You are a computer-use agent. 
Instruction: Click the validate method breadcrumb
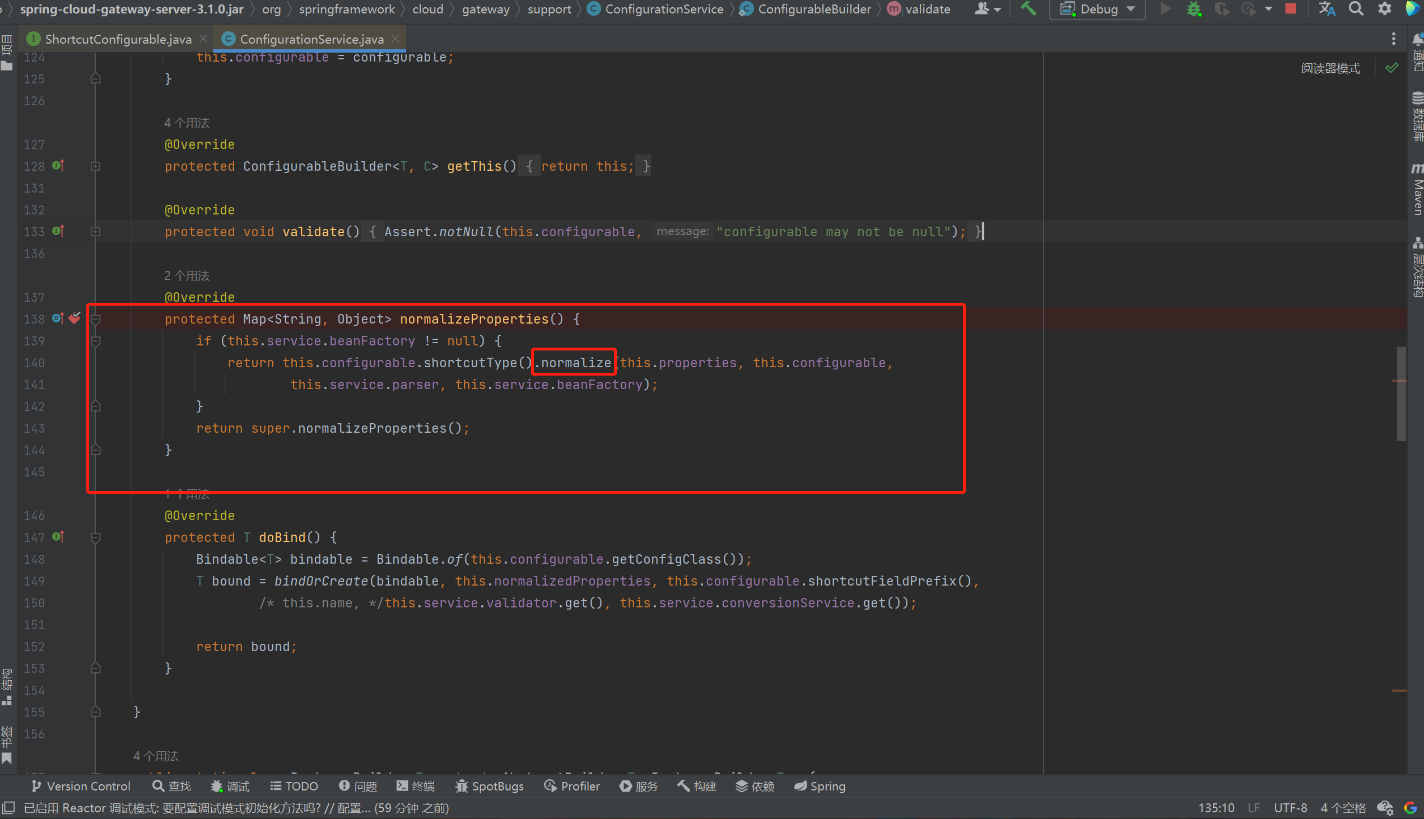[x=919, y=9]
